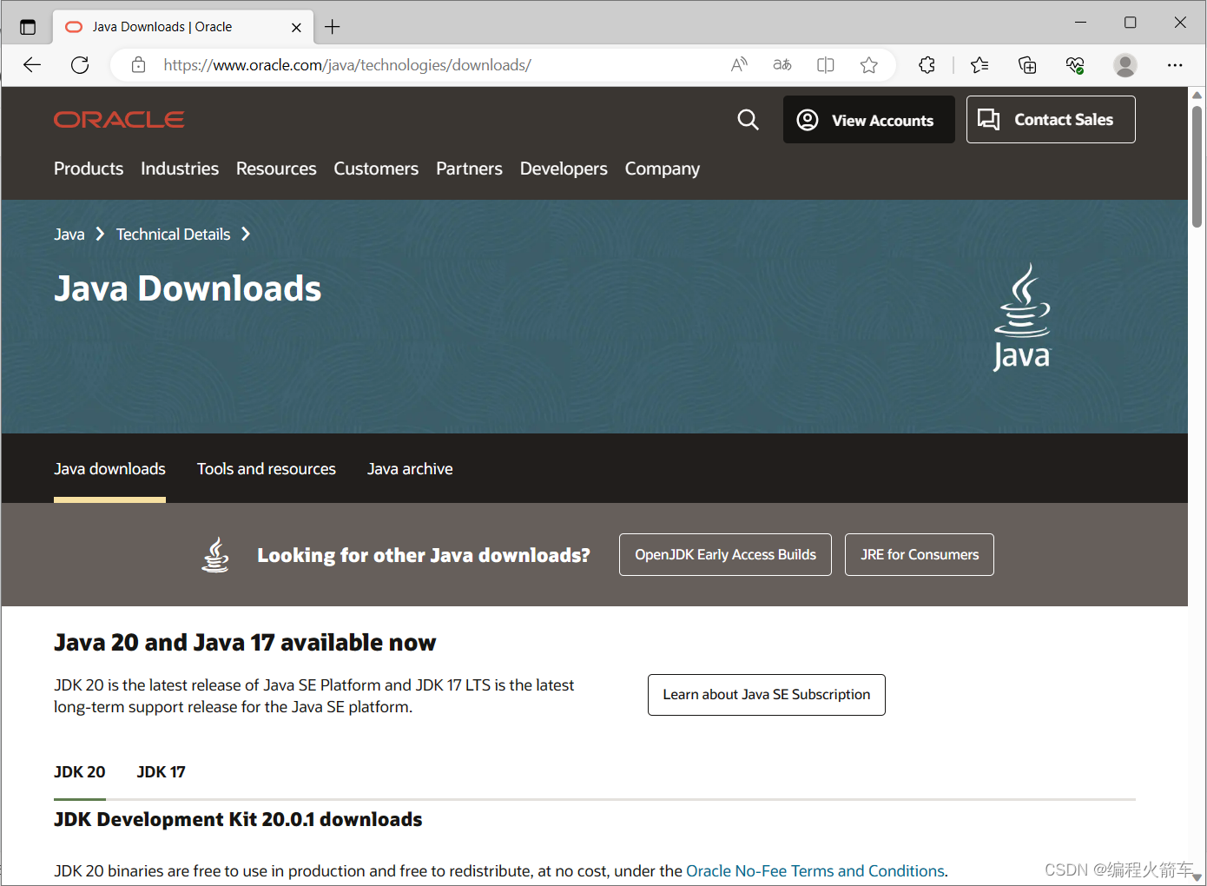
Task: Click the browser profile avatar
Action: tap(1125, 65)
